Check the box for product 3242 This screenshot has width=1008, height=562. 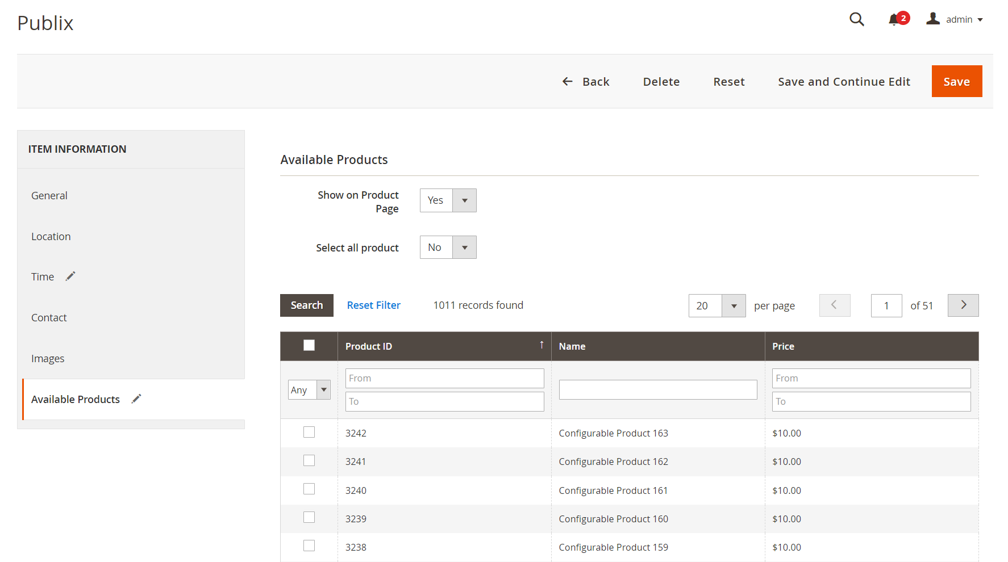tap(309, 433)
